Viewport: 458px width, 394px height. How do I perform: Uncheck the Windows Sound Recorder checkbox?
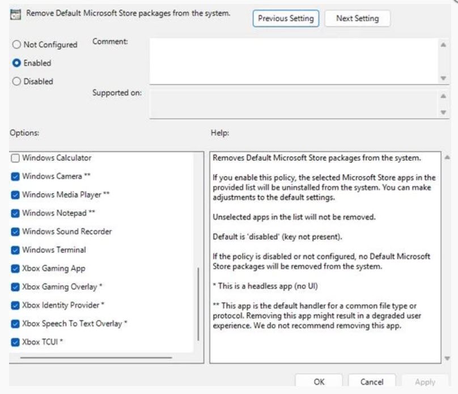pyautogui.click(x=15, y=232)
